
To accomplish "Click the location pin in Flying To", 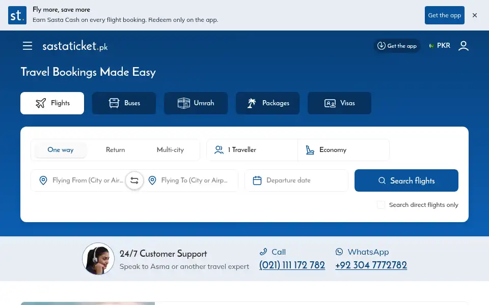I will pyautogui.click(x=152, y=180).
